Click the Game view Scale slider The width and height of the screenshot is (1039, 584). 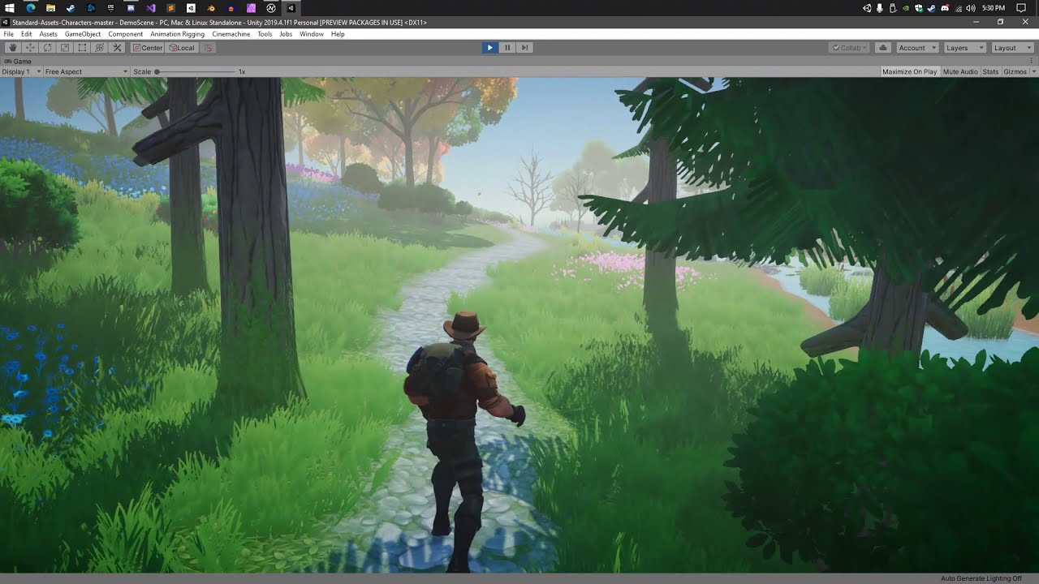click(197, 72)
